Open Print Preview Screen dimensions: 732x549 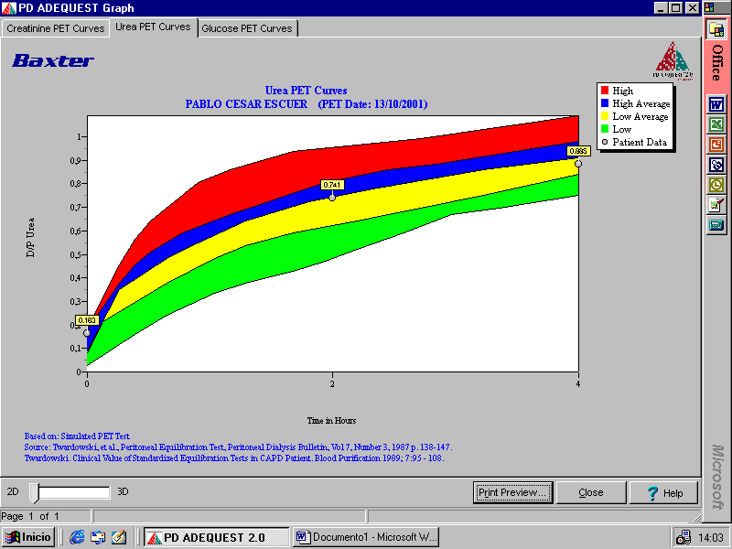click(513, 492)
